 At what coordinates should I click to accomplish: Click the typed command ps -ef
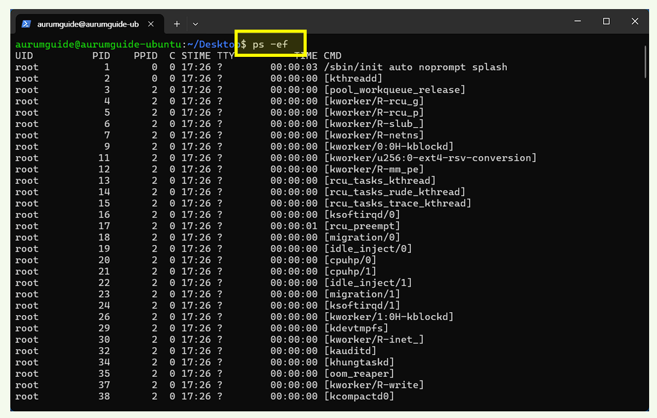pyautogui.click(x=270, y=44)
